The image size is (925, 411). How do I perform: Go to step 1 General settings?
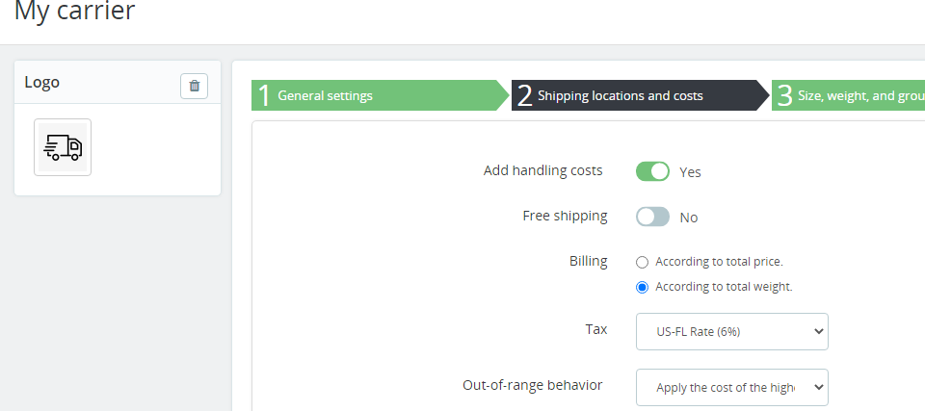point(376,95)
